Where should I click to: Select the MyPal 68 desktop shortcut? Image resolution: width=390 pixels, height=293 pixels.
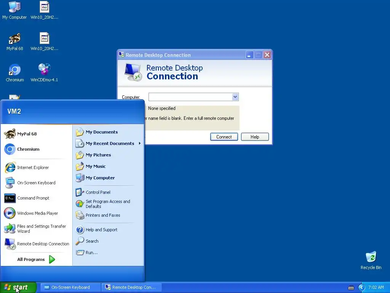[15, 42]
